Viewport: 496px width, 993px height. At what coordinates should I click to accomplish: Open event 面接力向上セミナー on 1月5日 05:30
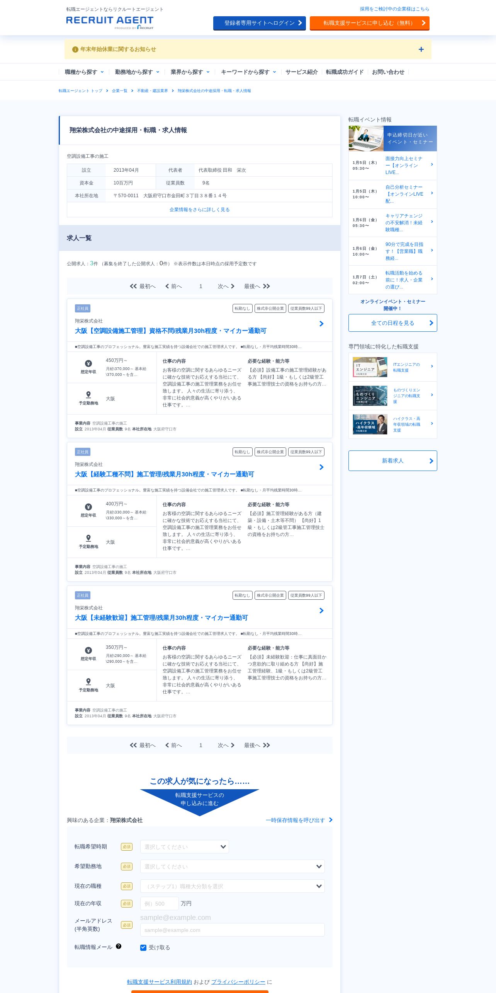coord(393,165)
